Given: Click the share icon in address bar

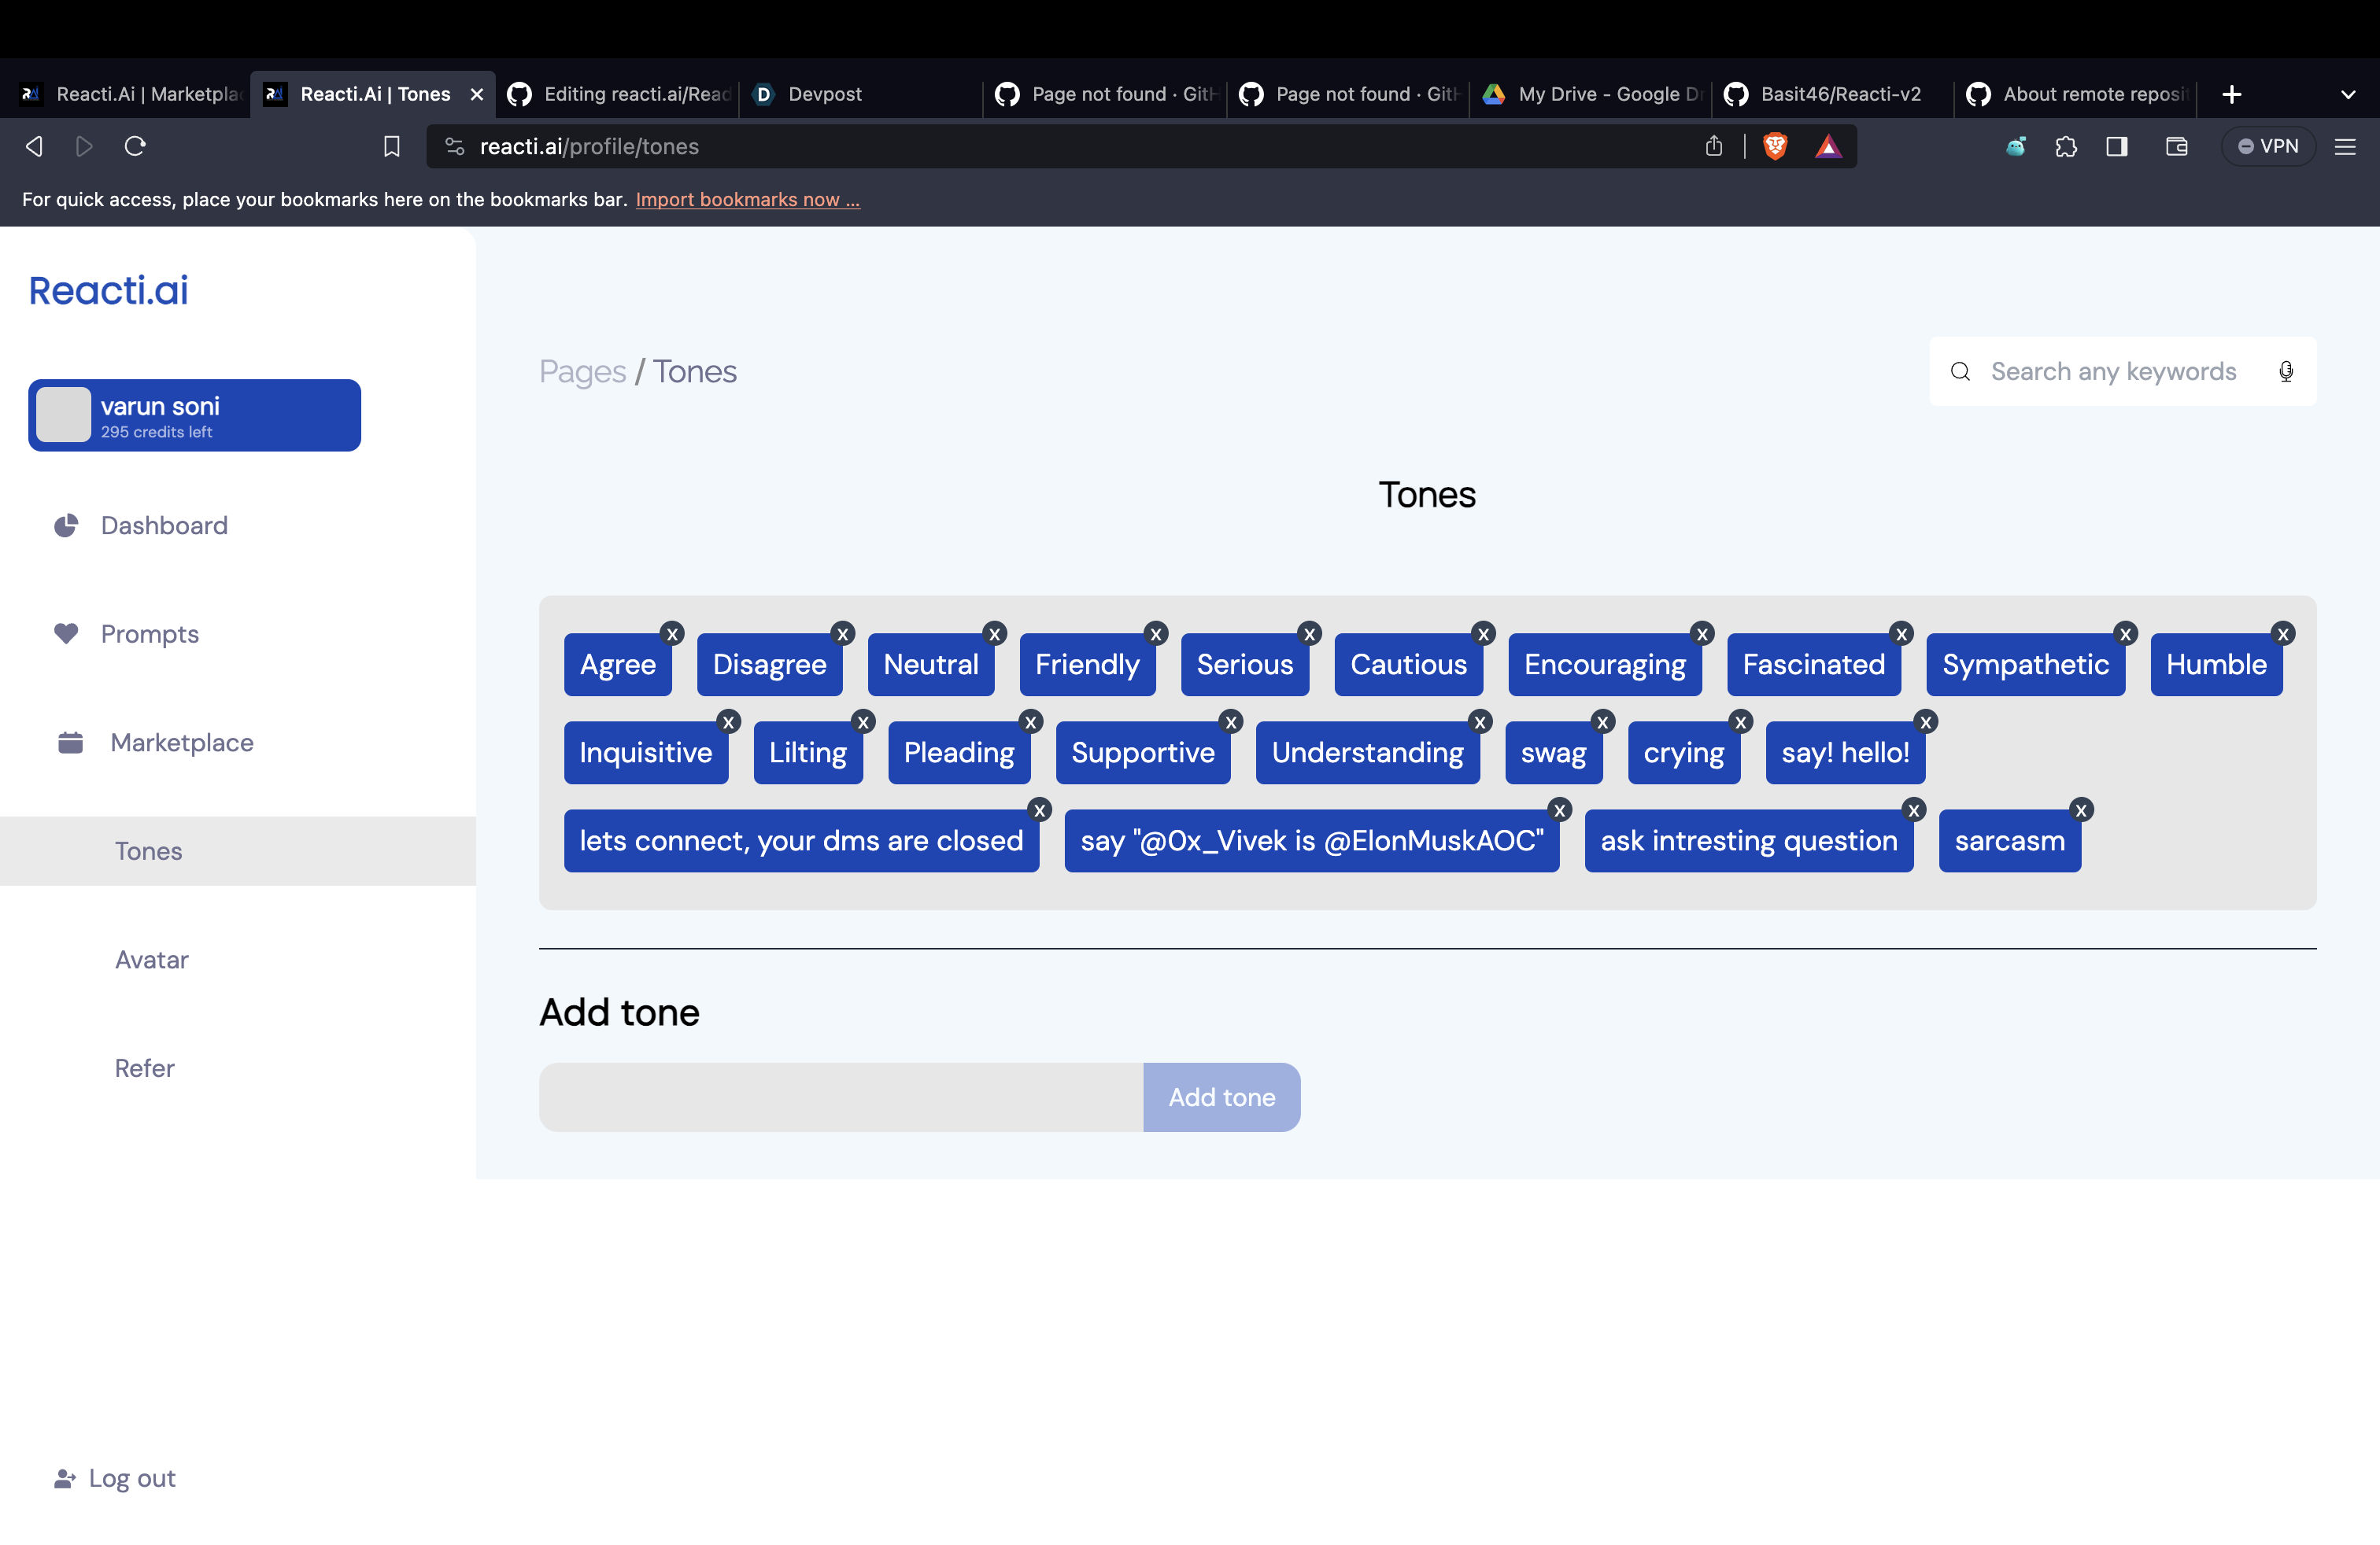Looking at the screenshot, I should pos(1713,147).
